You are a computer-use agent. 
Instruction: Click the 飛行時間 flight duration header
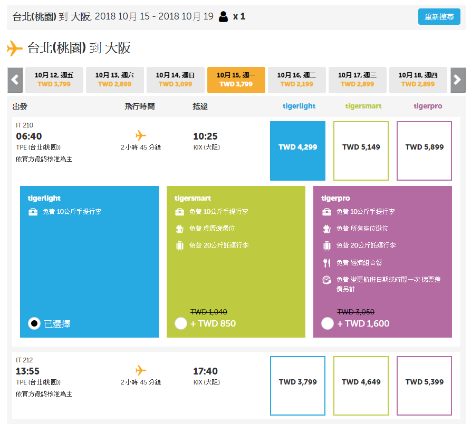140,106
